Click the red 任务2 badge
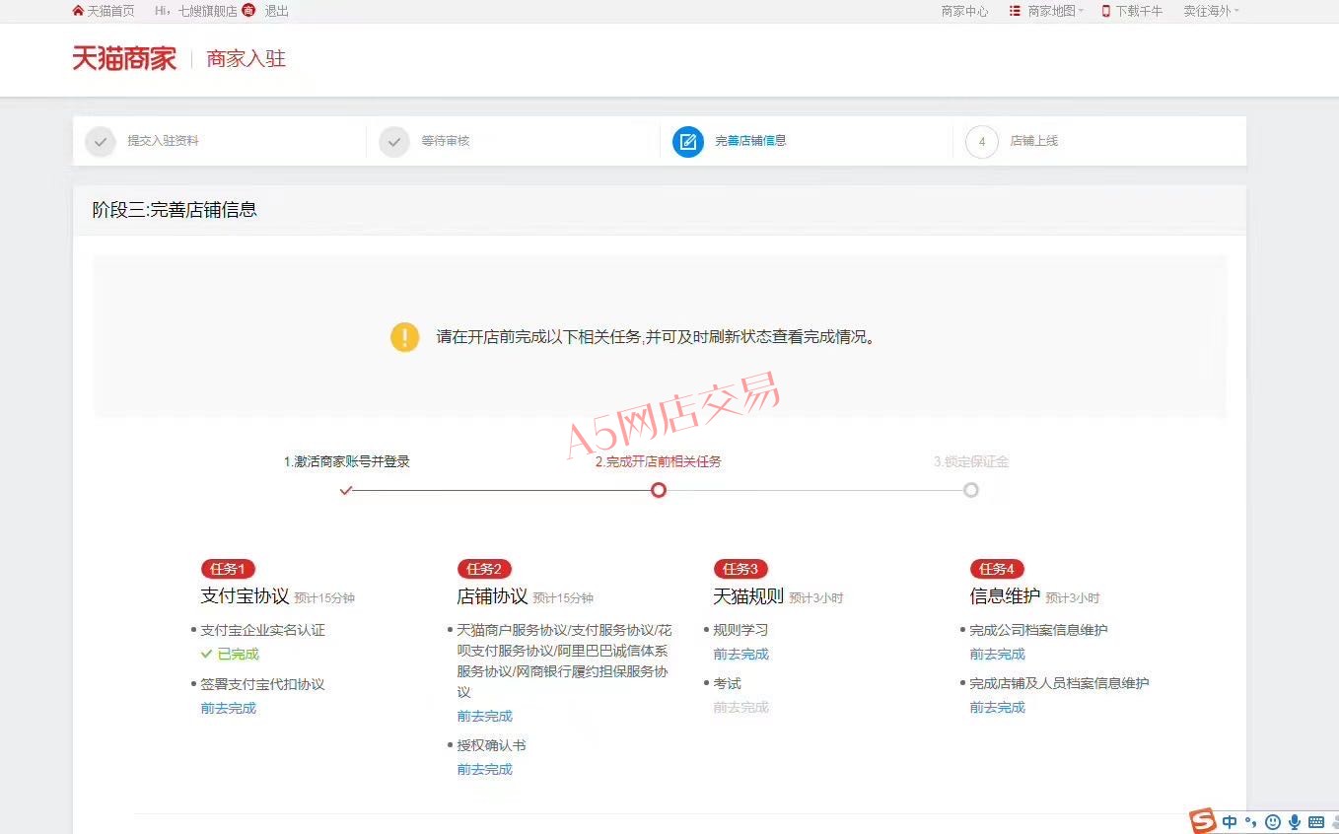Screen dimensions: 1339x834 point(484,569)
